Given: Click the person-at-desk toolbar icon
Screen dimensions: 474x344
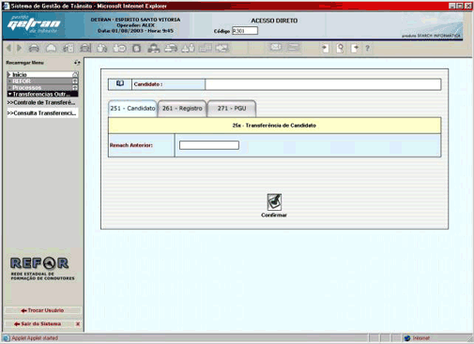Looking at the screenshot, I should [x=154, y=48].
